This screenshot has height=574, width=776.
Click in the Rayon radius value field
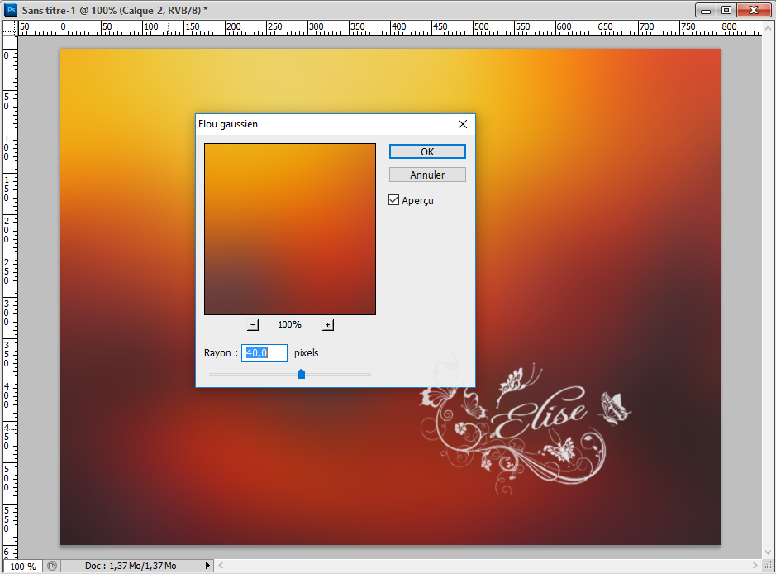click(x=264, y=353)
